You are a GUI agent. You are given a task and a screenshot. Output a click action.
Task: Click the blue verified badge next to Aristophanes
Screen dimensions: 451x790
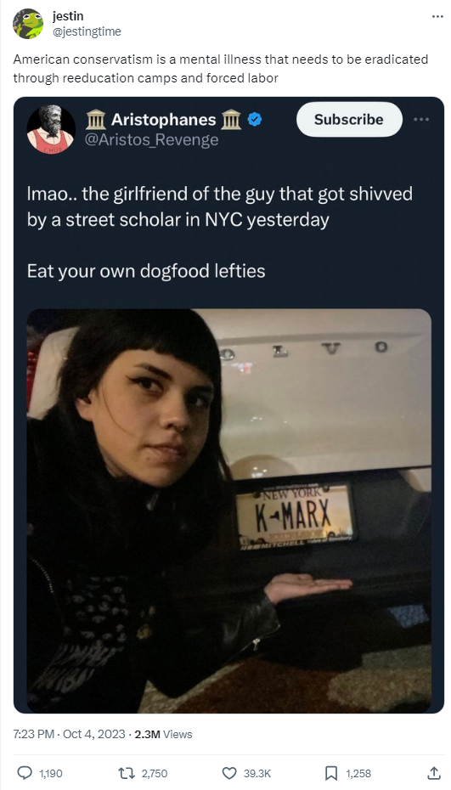pos(255,120)
